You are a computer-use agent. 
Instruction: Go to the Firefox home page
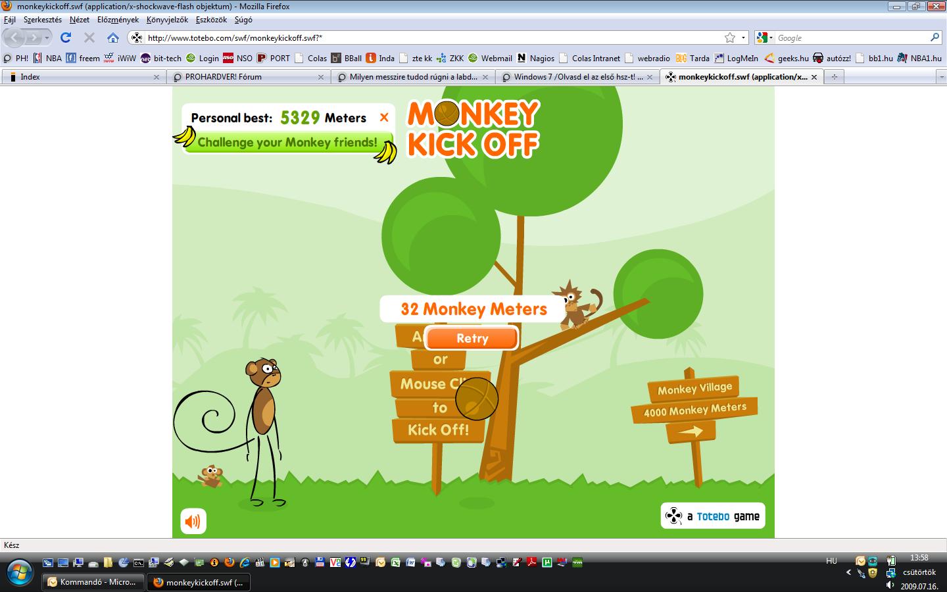113,37
